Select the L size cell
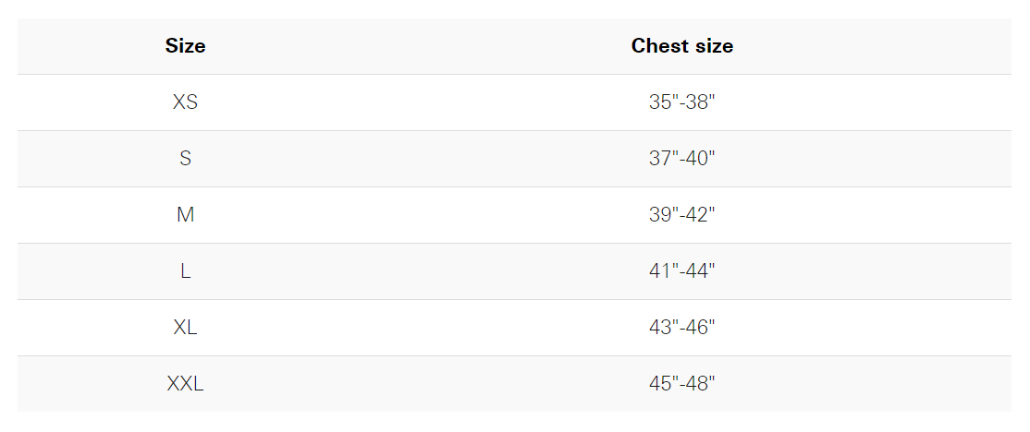The image size is (1030, 432). 185,271
